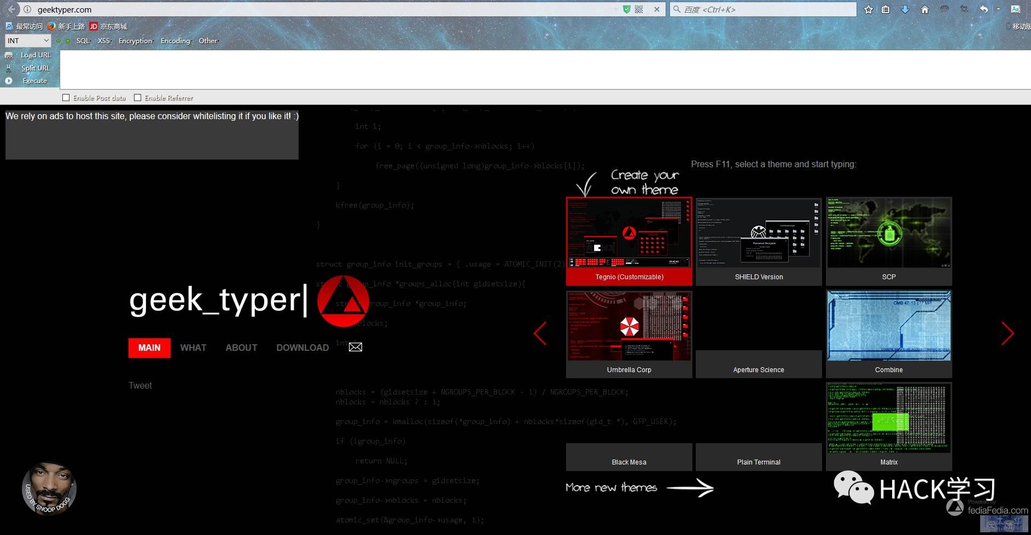Enable the Referrer checkbox
Viewport: 1031px width, 535px height.
[138, 98]
